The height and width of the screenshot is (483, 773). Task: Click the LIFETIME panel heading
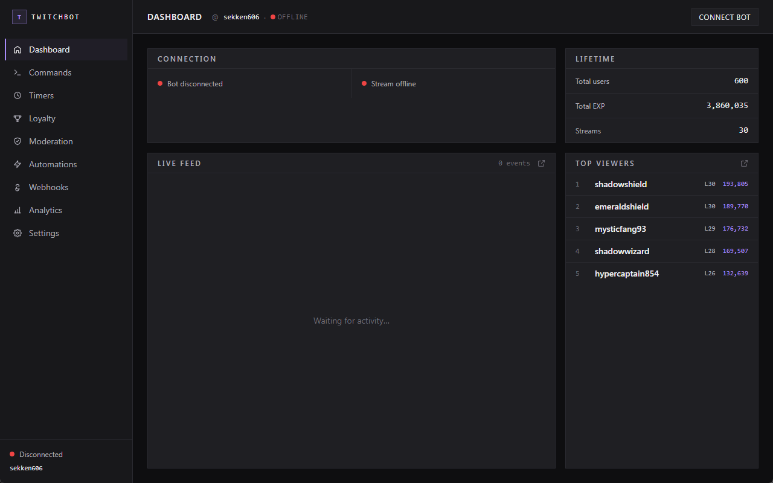click(x=595, y=59)
